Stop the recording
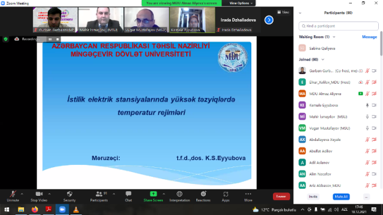This screenshot has width=383, height=215. tap(57, 39)
